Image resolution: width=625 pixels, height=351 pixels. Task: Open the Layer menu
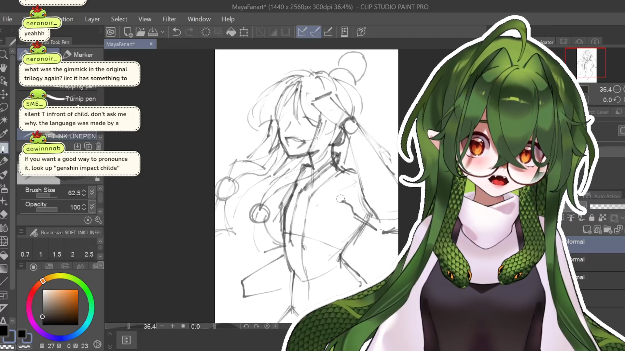click(x=92, y=19)
